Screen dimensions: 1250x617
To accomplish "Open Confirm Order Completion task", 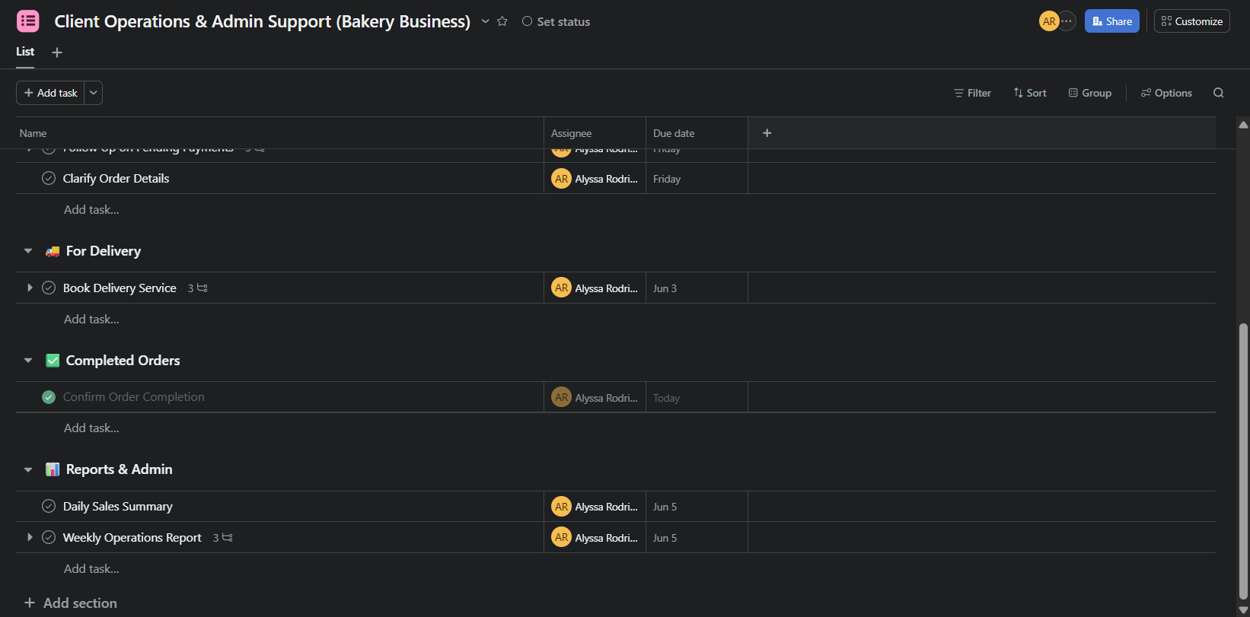I will (134, 397).
